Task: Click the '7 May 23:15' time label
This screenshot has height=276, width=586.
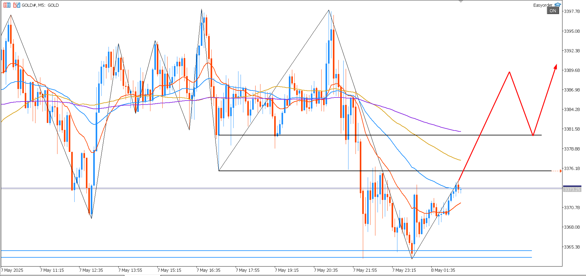Action: [404, 270]
